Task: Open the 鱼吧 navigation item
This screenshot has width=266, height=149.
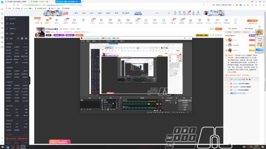Action: pos(116,13)
